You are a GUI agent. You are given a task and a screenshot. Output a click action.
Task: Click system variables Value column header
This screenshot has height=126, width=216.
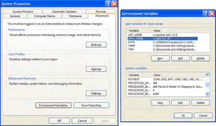click(179, 75)
